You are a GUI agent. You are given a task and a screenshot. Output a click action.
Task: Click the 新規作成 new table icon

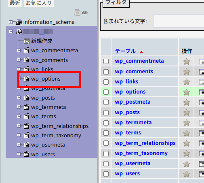pyautogui.click(x=27, y=41)
